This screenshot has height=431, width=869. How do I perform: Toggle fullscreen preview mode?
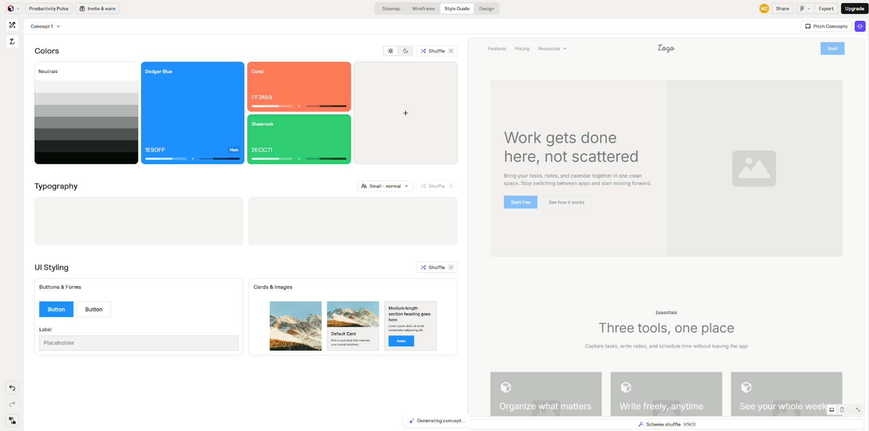pos(858,410)
